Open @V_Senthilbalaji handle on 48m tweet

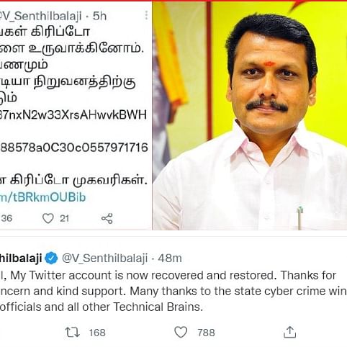pos(104,258)
